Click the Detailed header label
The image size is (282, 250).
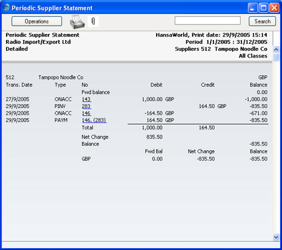(x=17, y=49)
